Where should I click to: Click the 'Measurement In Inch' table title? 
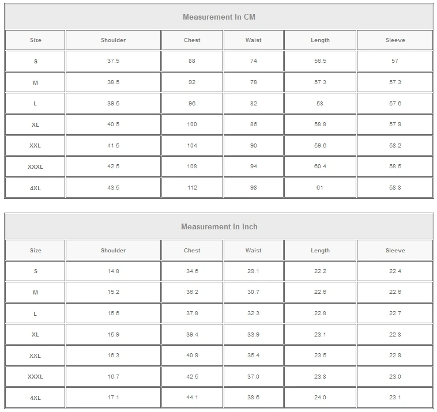point(218,226)
